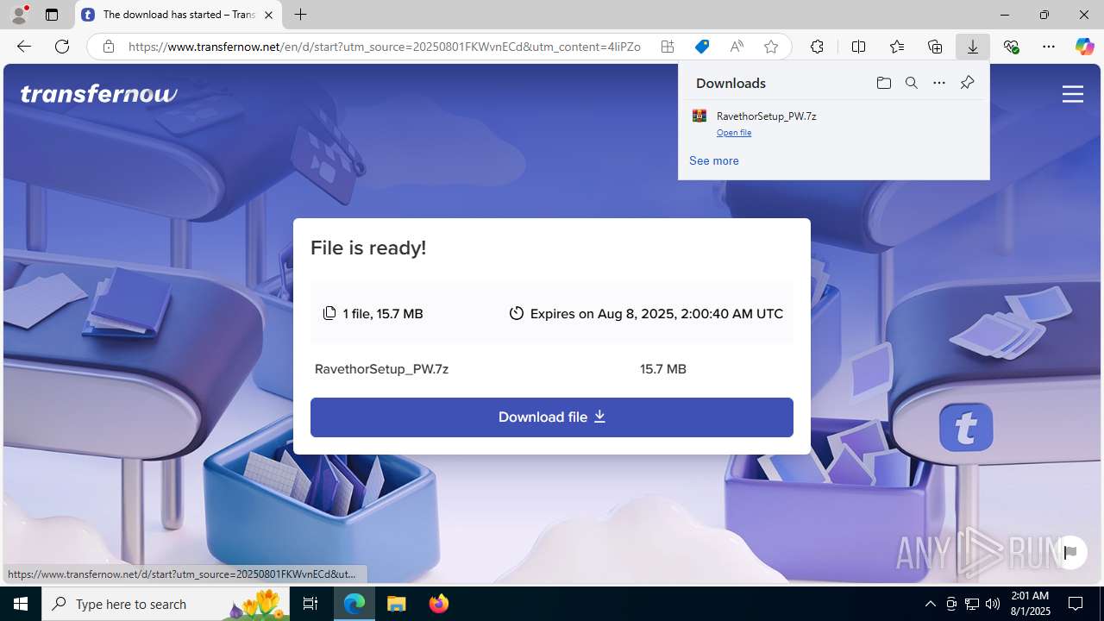Screen dimensions: 1104x621
Task: Open the Copilot icon
Action: tap(1085, 47)
